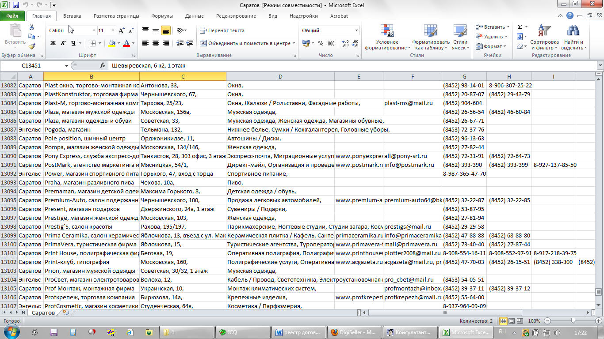Click the decrease indent icon
This screenshot has height=339, width=604.
(x=180, y=43)
